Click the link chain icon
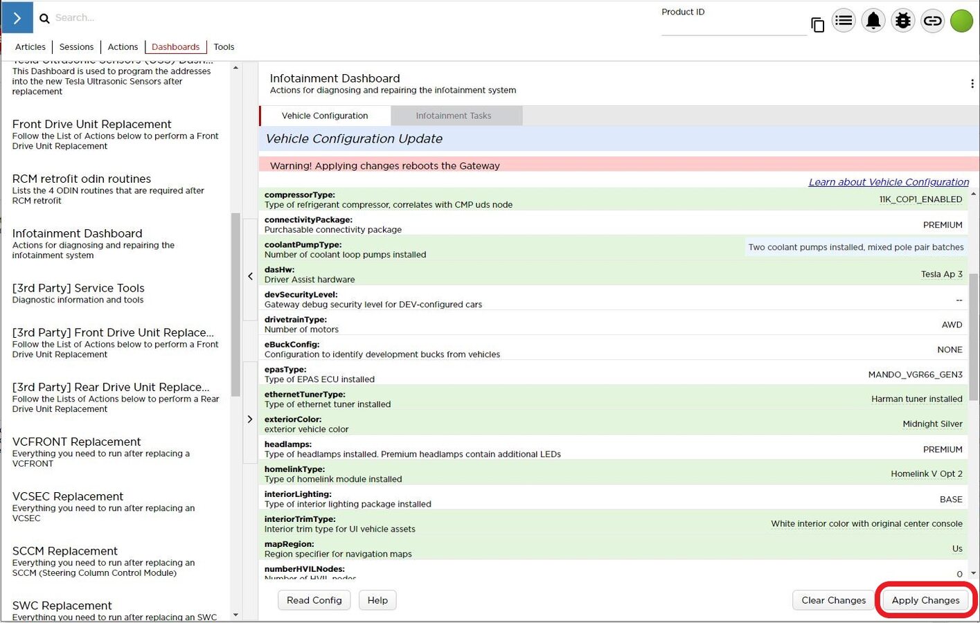The height and width of the screenshot is (623, 980). point(932,21)
